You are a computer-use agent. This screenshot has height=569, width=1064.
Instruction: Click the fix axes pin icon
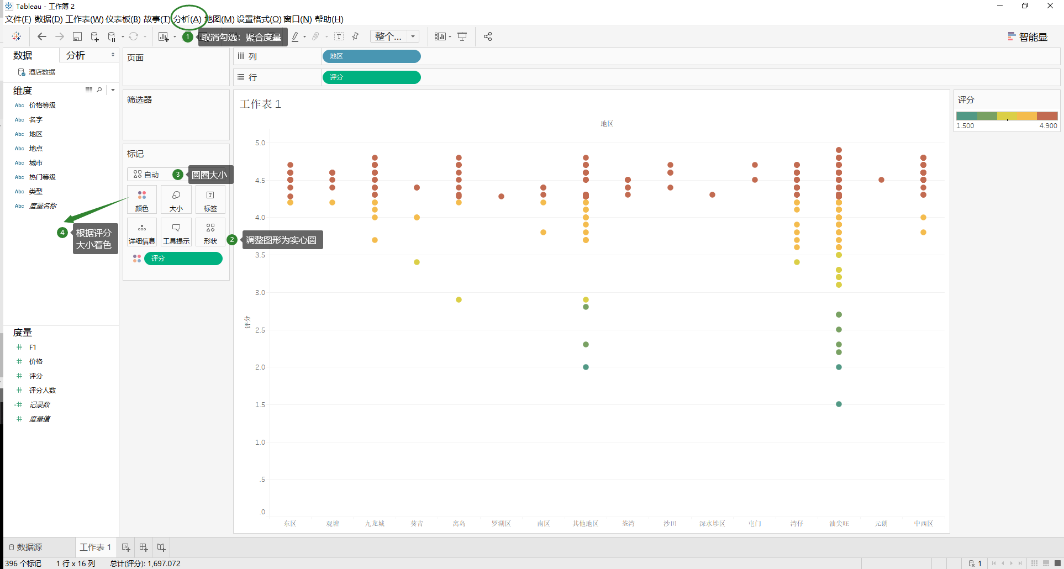(356, 36)
